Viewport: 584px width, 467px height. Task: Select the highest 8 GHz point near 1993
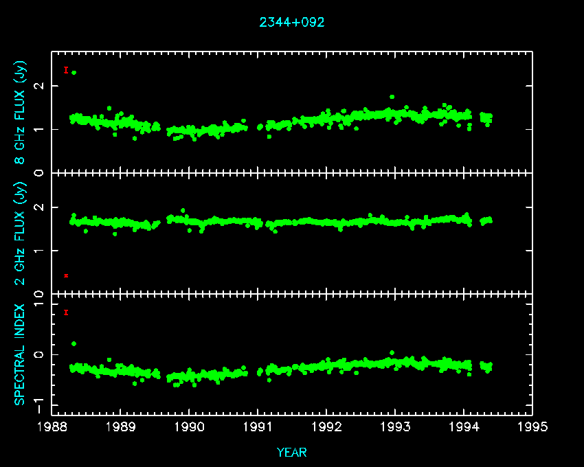pos(392,97)
